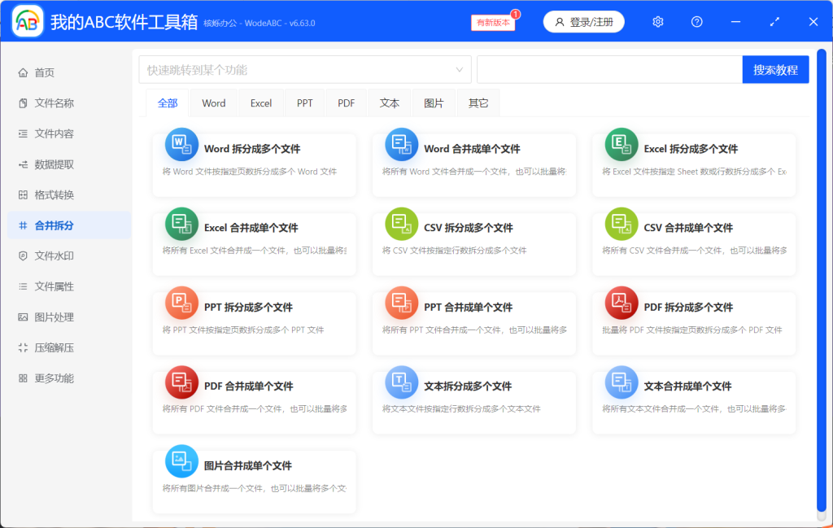Click the 文件属性 list icon
Image resolution: width=833 pixels, height=528 pixels.
click(x=23, y=287)
